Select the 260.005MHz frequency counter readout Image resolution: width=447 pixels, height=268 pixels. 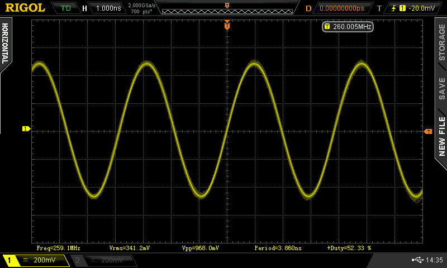pyautogui.click(x=348, y=26)
